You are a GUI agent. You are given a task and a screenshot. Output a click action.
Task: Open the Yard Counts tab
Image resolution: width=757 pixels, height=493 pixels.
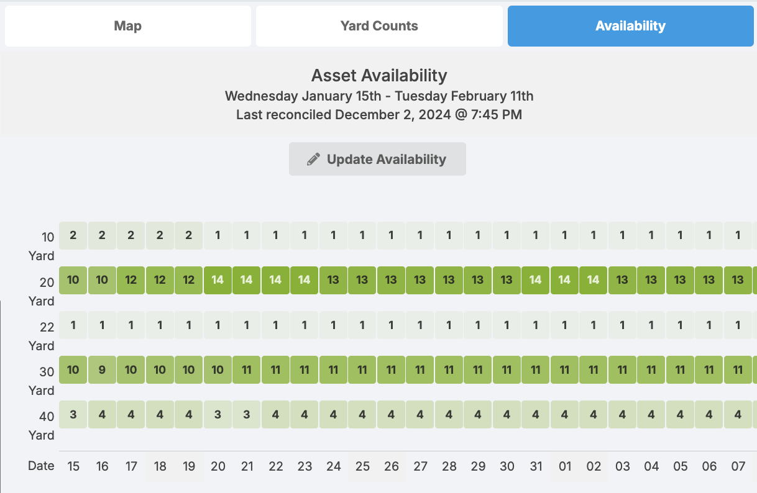379,26
